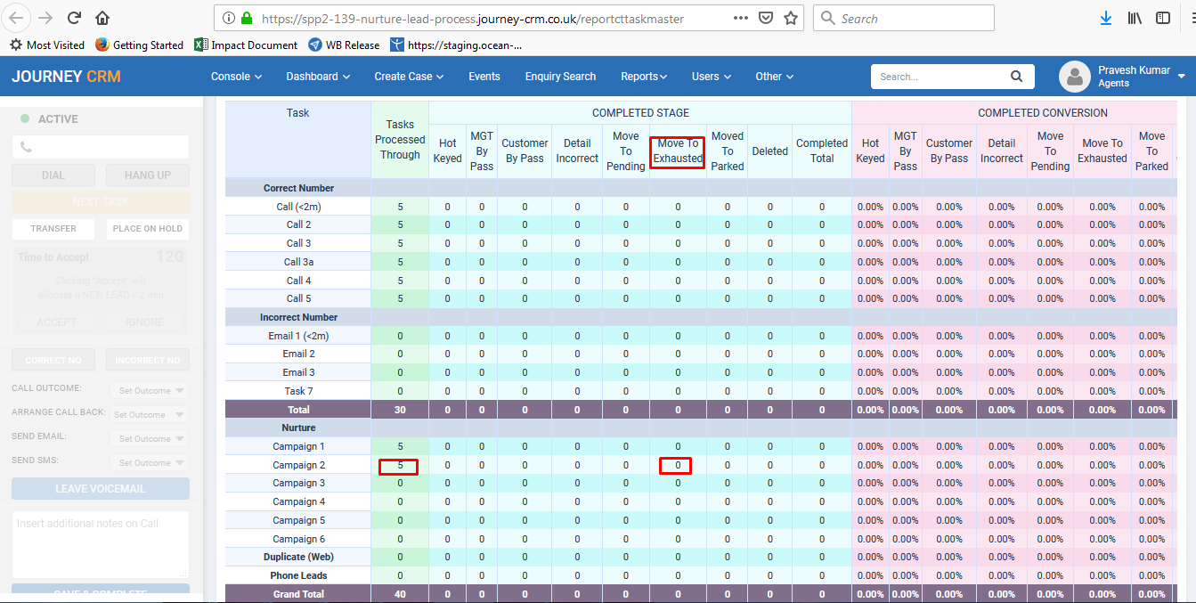Click the PLACE ON HOLD button

[148, 229]
